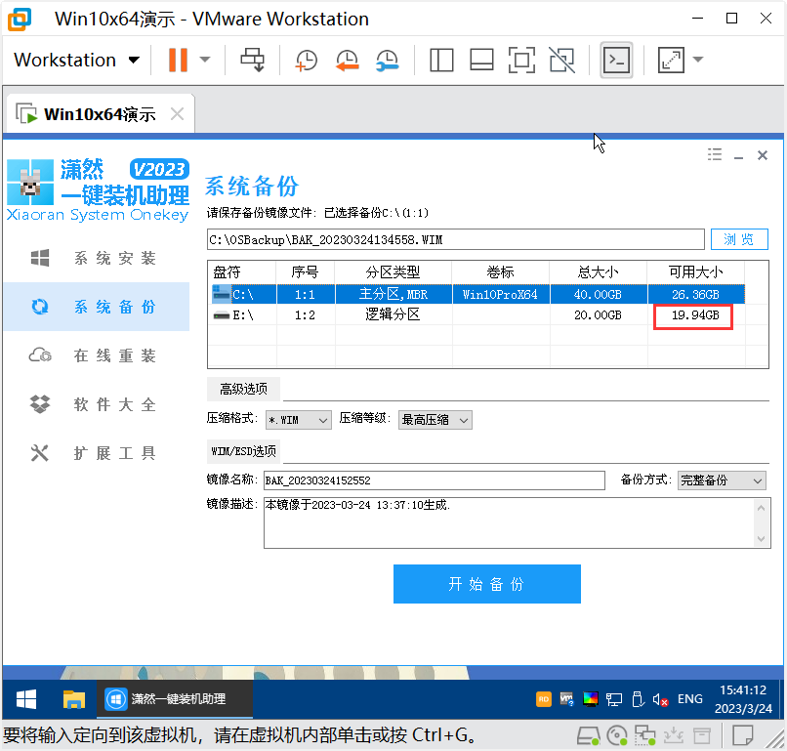Viewport: 787px width, 751px height.
Task: Open the console view toolbar icon
Action: click(616, 61)
